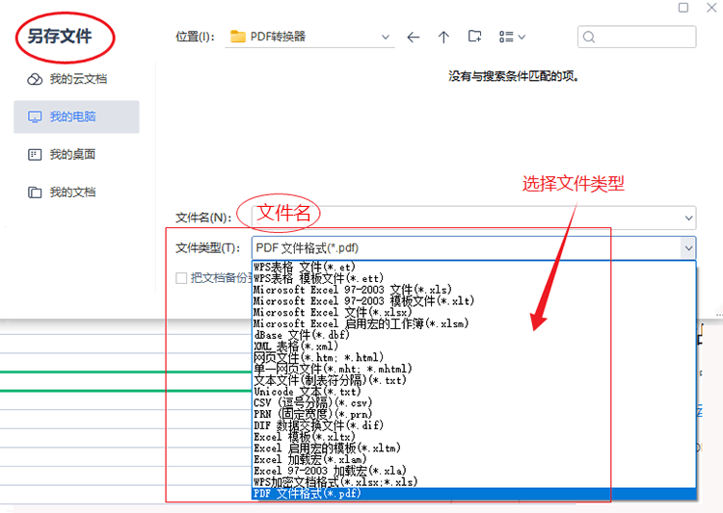Click the search magnifier icon
The image size is (723, 513).
[589, 37]
